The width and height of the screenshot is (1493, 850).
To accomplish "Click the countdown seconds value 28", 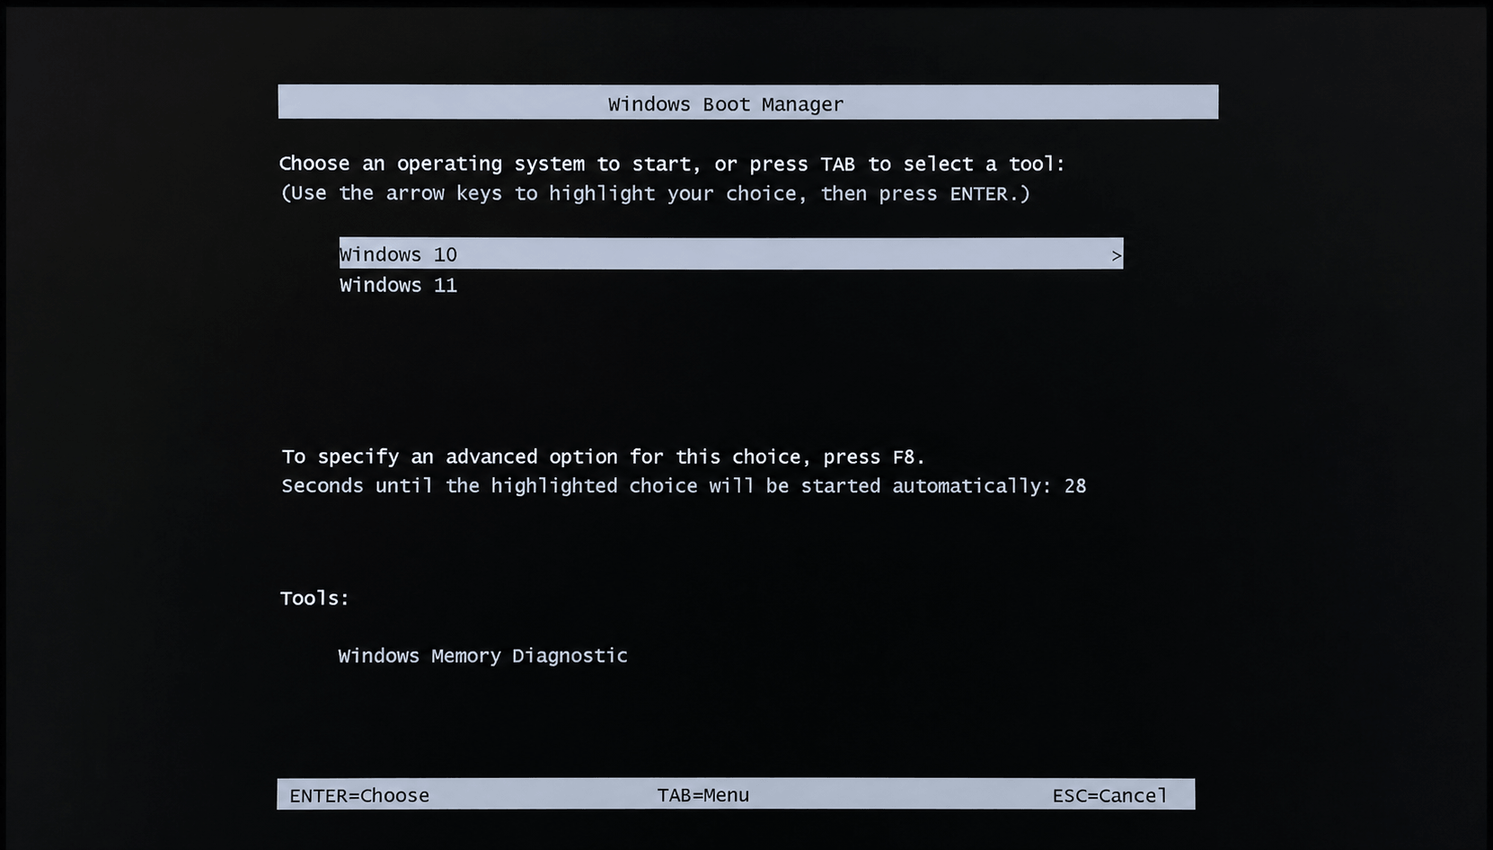I will click(1075, 486).
